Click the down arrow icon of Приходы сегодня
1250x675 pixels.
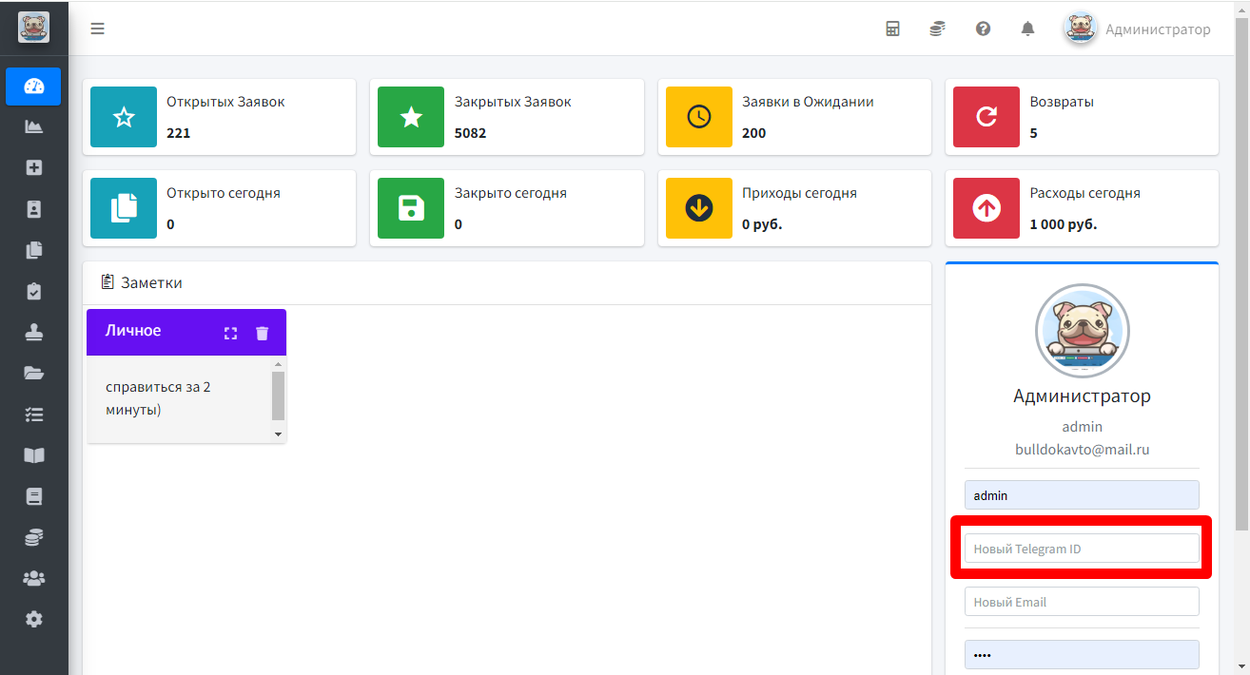(x=699, y=208)
